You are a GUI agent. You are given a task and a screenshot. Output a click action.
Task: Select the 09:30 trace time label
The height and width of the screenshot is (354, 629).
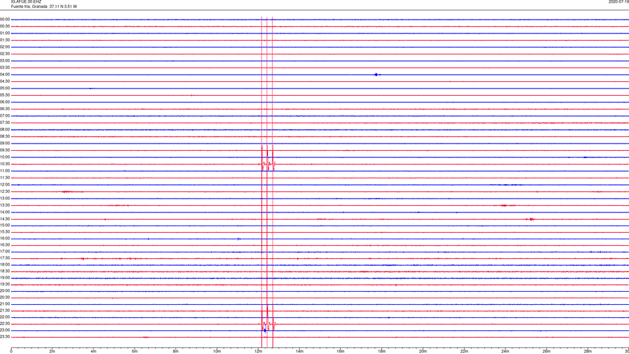(x=5, y=150)
